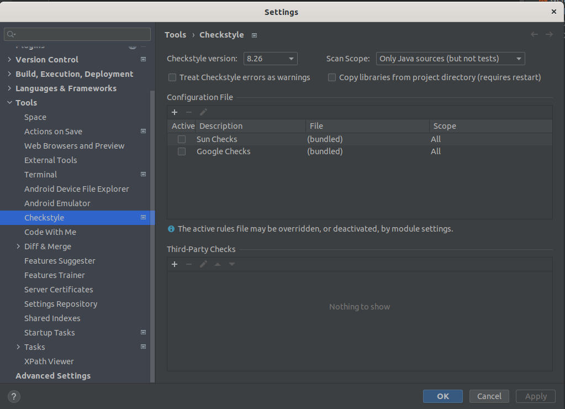Open Features Trainer settings
The width and height of the screenshot is (565, 409).
55,275
